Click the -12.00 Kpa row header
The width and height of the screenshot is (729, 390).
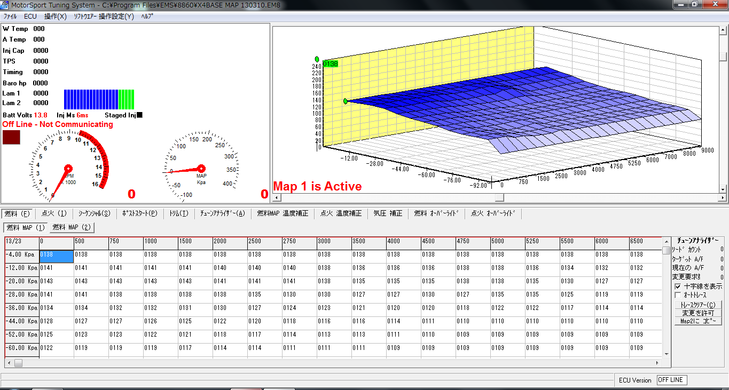pos(22,269)
